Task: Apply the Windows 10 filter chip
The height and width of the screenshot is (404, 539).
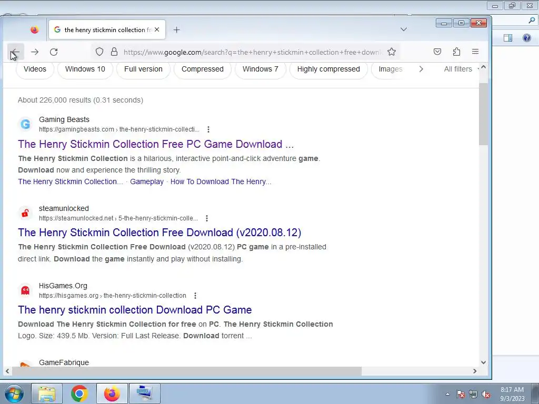Action: [85, 69]
